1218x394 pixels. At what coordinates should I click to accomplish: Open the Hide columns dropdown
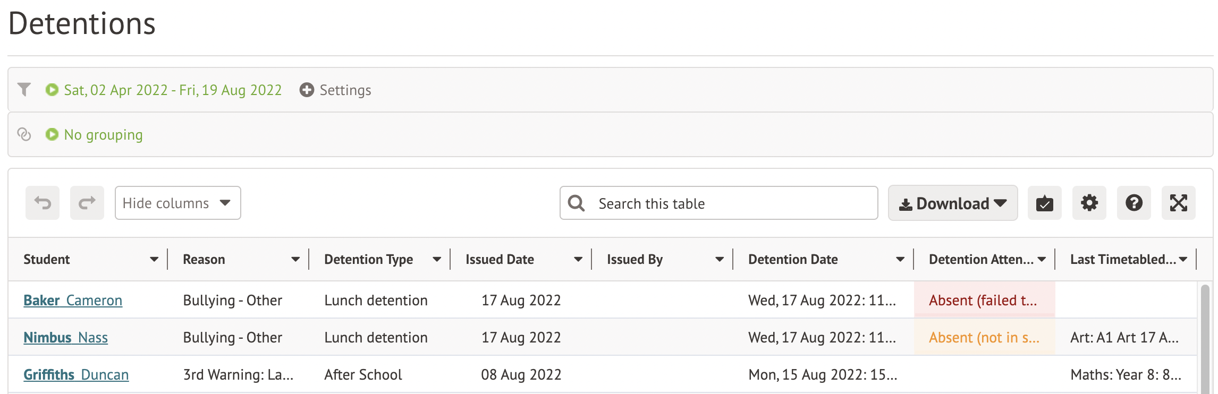[x=177, y=203]
